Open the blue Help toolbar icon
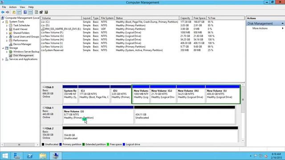The width and height of the screenshot is (285, 160). [x=25, y=12]
